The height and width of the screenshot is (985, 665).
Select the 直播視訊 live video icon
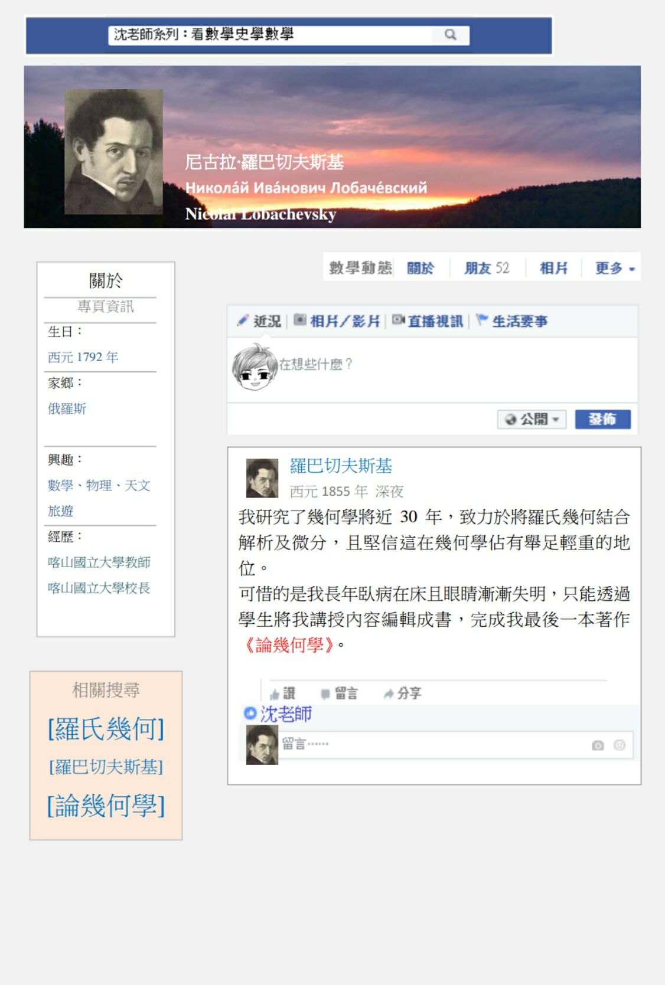coord(399,320)
